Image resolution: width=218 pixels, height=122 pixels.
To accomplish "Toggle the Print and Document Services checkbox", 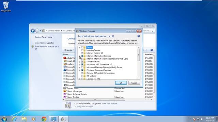I will tap(82, 70).
